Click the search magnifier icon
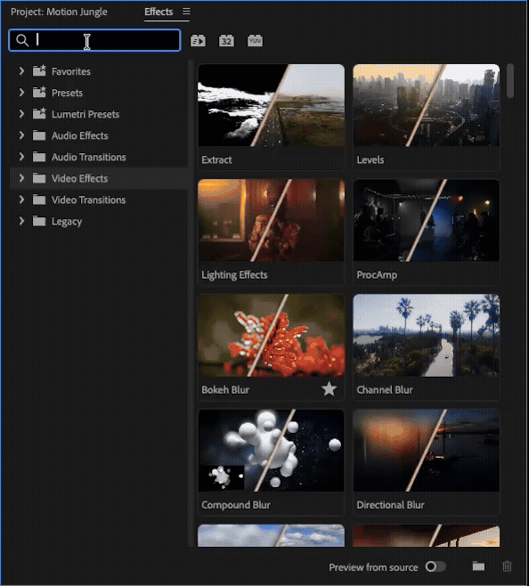The image size is (529, 586). click(22, 40)
